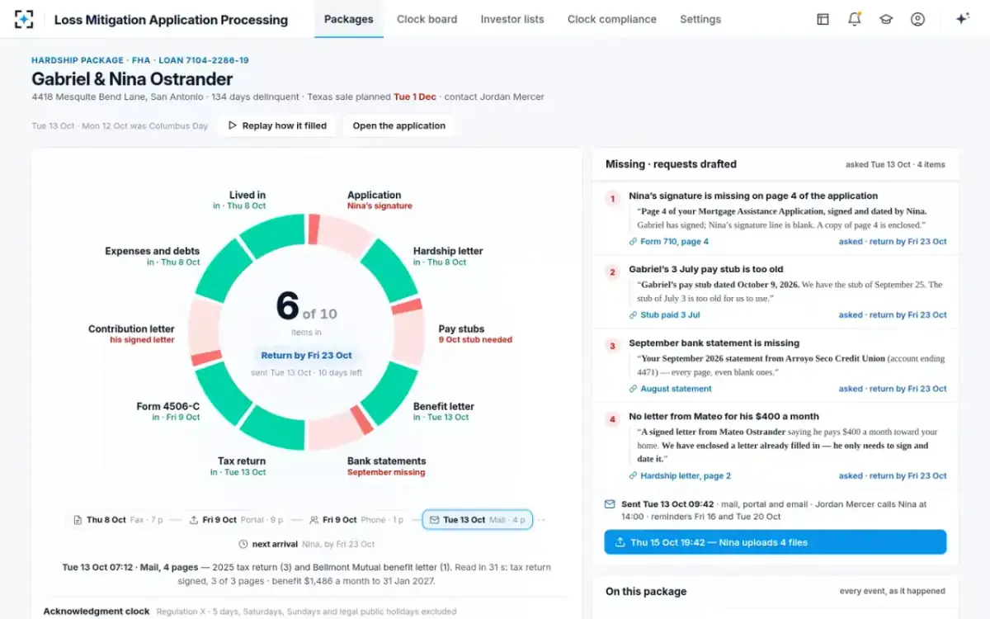
Task: Open the Hardship letter, page 2 link
Action: (x=686, y=476)
